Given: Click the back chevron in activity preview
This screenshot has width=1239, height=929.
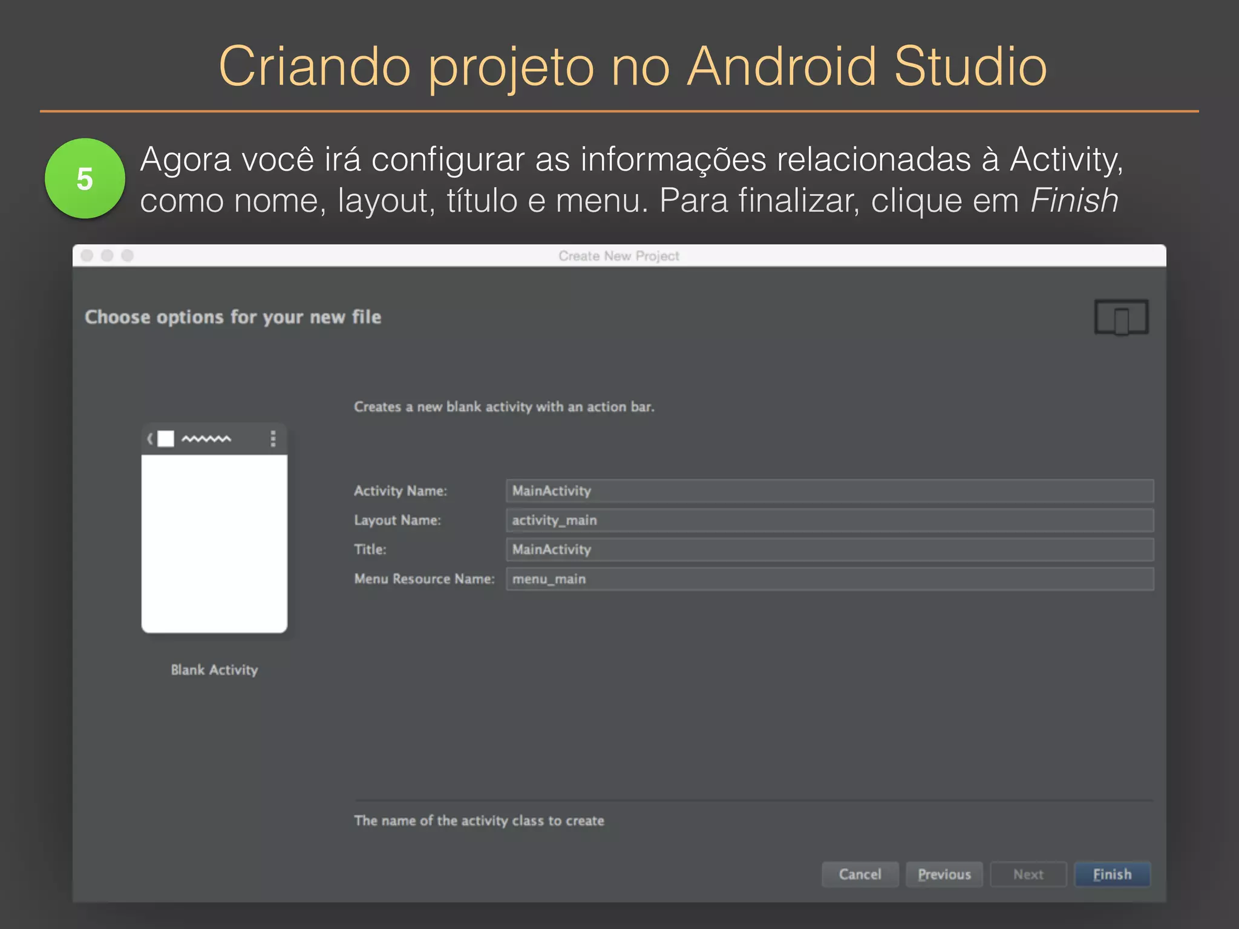Looking at the screenshot, I should click(x=150, y=438).
